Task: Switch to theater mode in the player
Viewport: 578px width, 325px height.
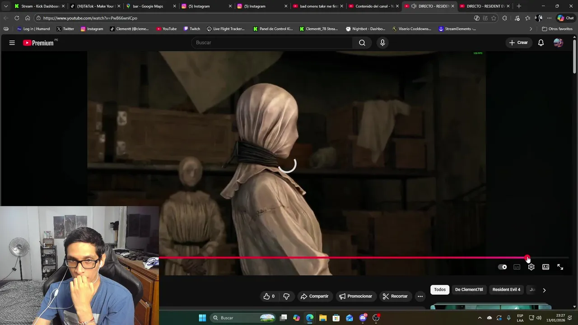Action: (x=546, y=267)
